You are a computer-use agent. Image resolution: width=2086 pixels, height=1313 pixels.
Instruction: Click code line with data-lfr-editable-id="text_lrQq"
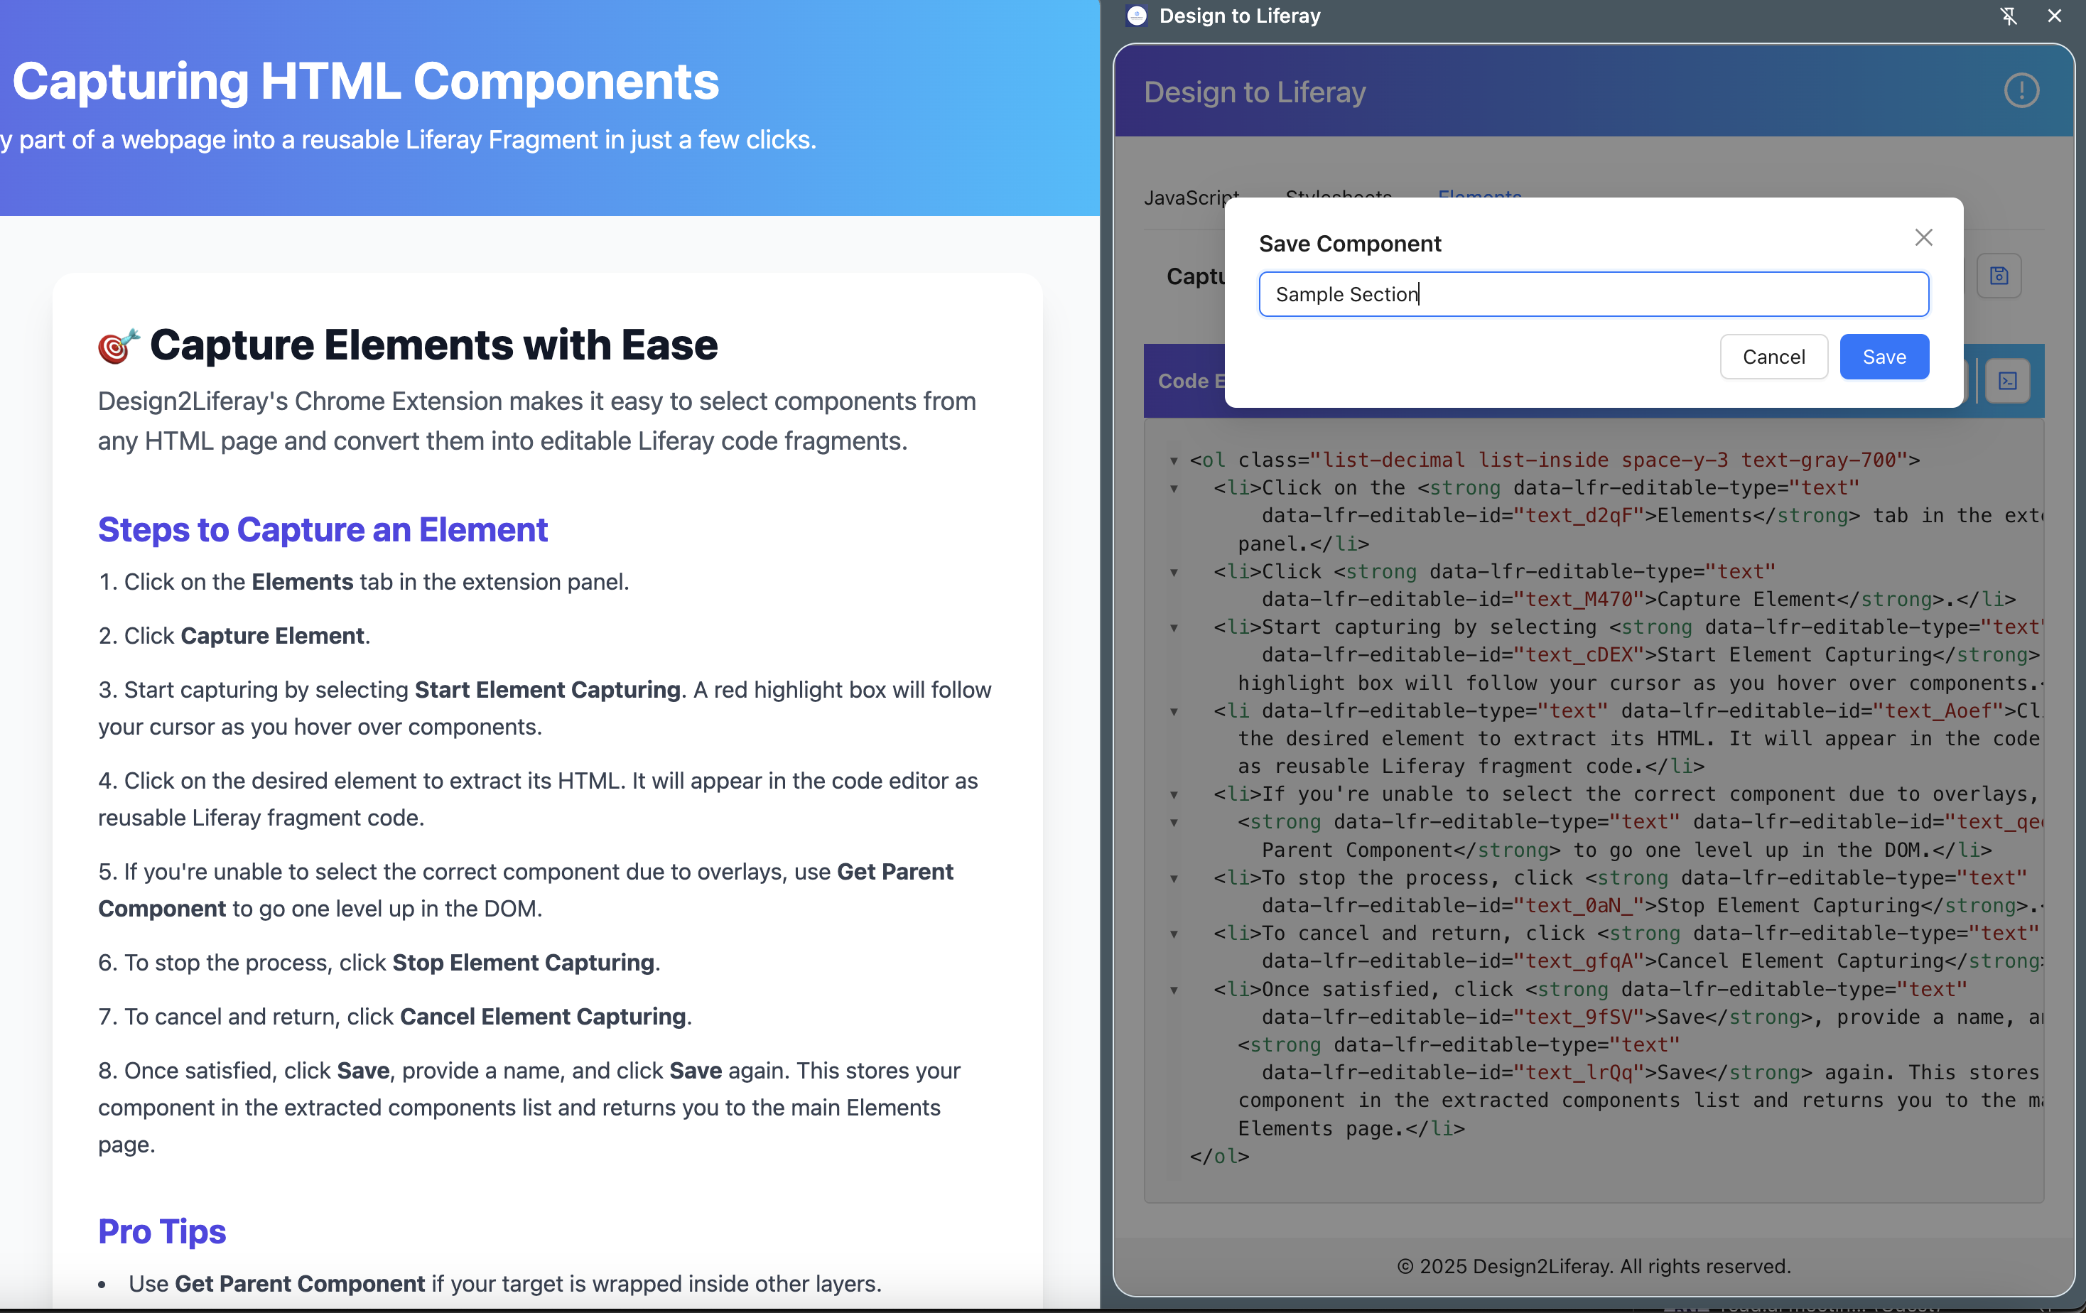1650,1072
